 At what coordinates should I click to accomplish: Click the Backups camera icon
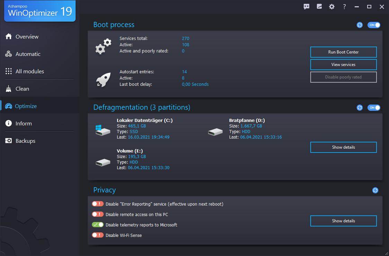click(8, 141)
